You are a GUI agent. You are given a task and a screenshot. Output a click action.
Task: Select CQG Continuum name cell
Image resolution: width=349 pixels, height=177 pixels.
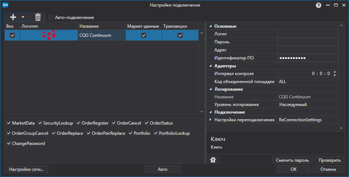102,35
